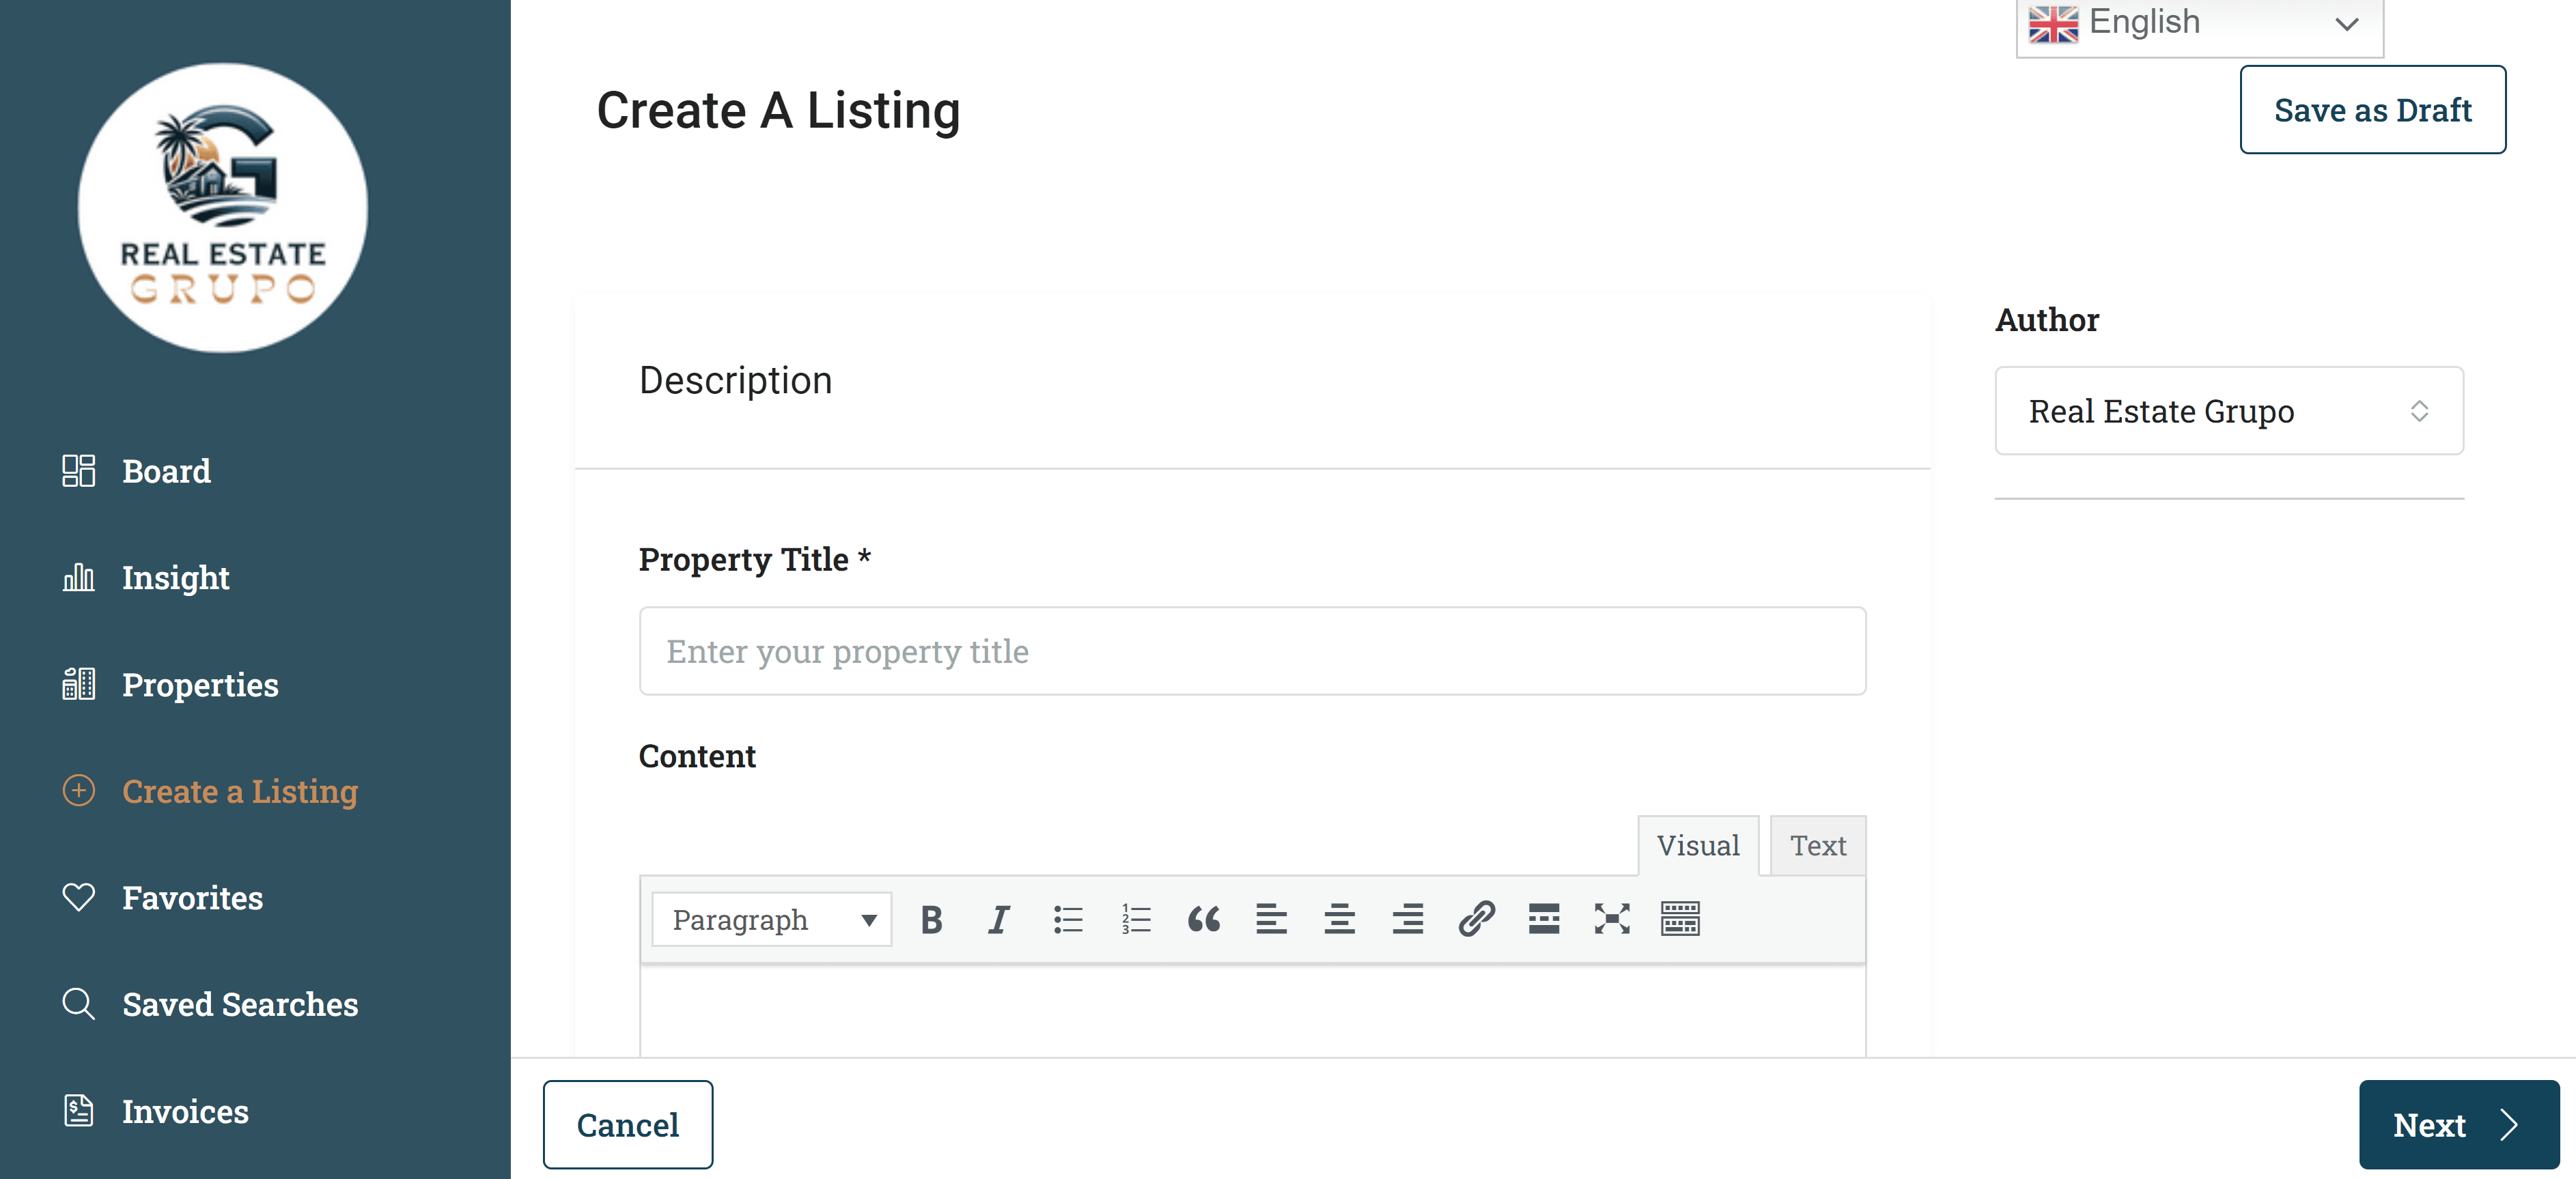Viewport: 2576px width, 1179px height.
Task: Insert a blockquote
Action: pyautogui.click(x=1204, y=919)
